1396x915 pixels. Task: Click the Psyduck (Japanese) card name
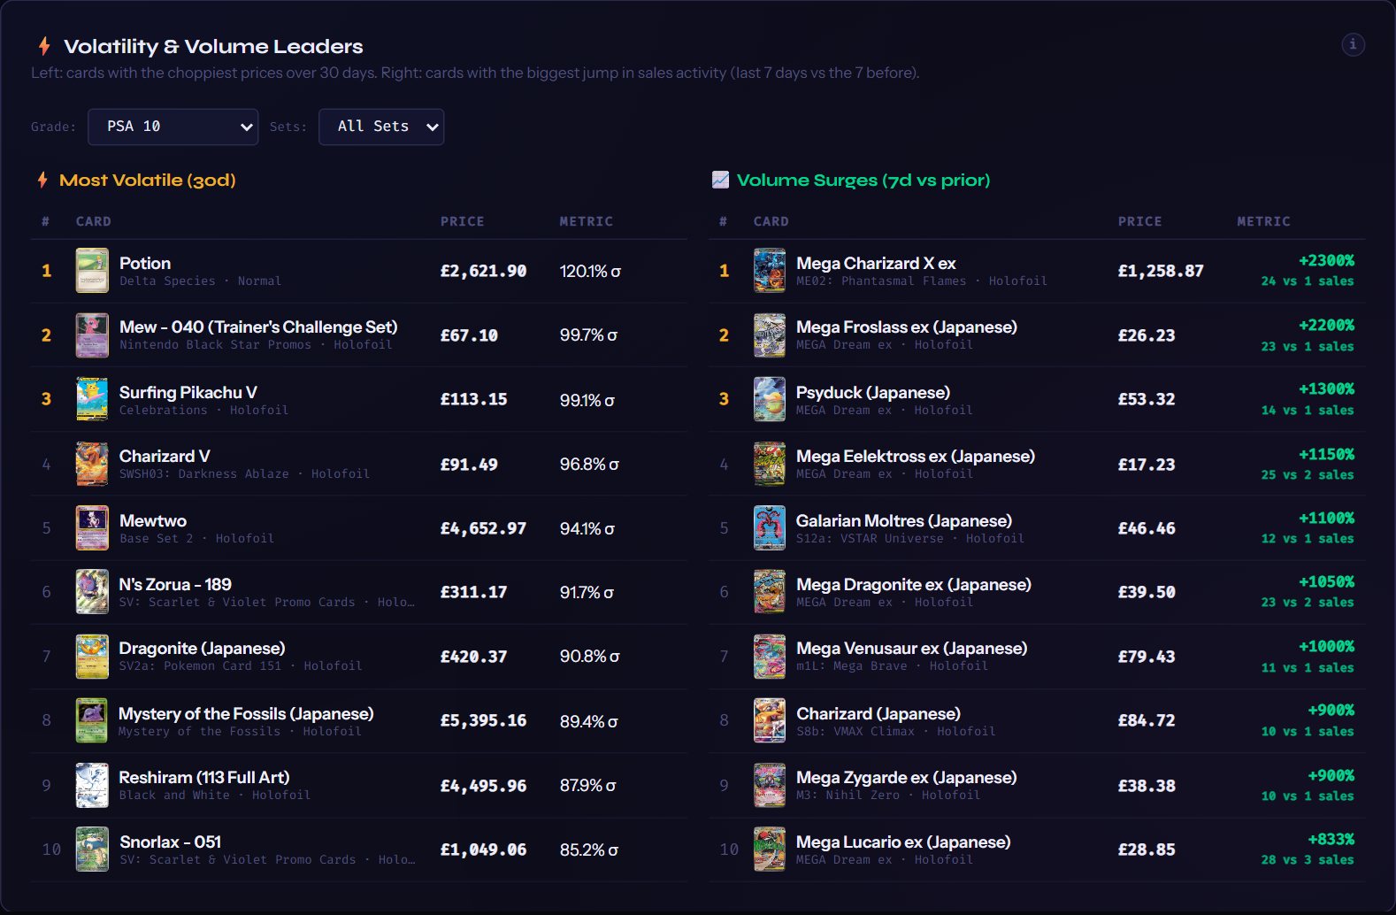tap(873, 392)
